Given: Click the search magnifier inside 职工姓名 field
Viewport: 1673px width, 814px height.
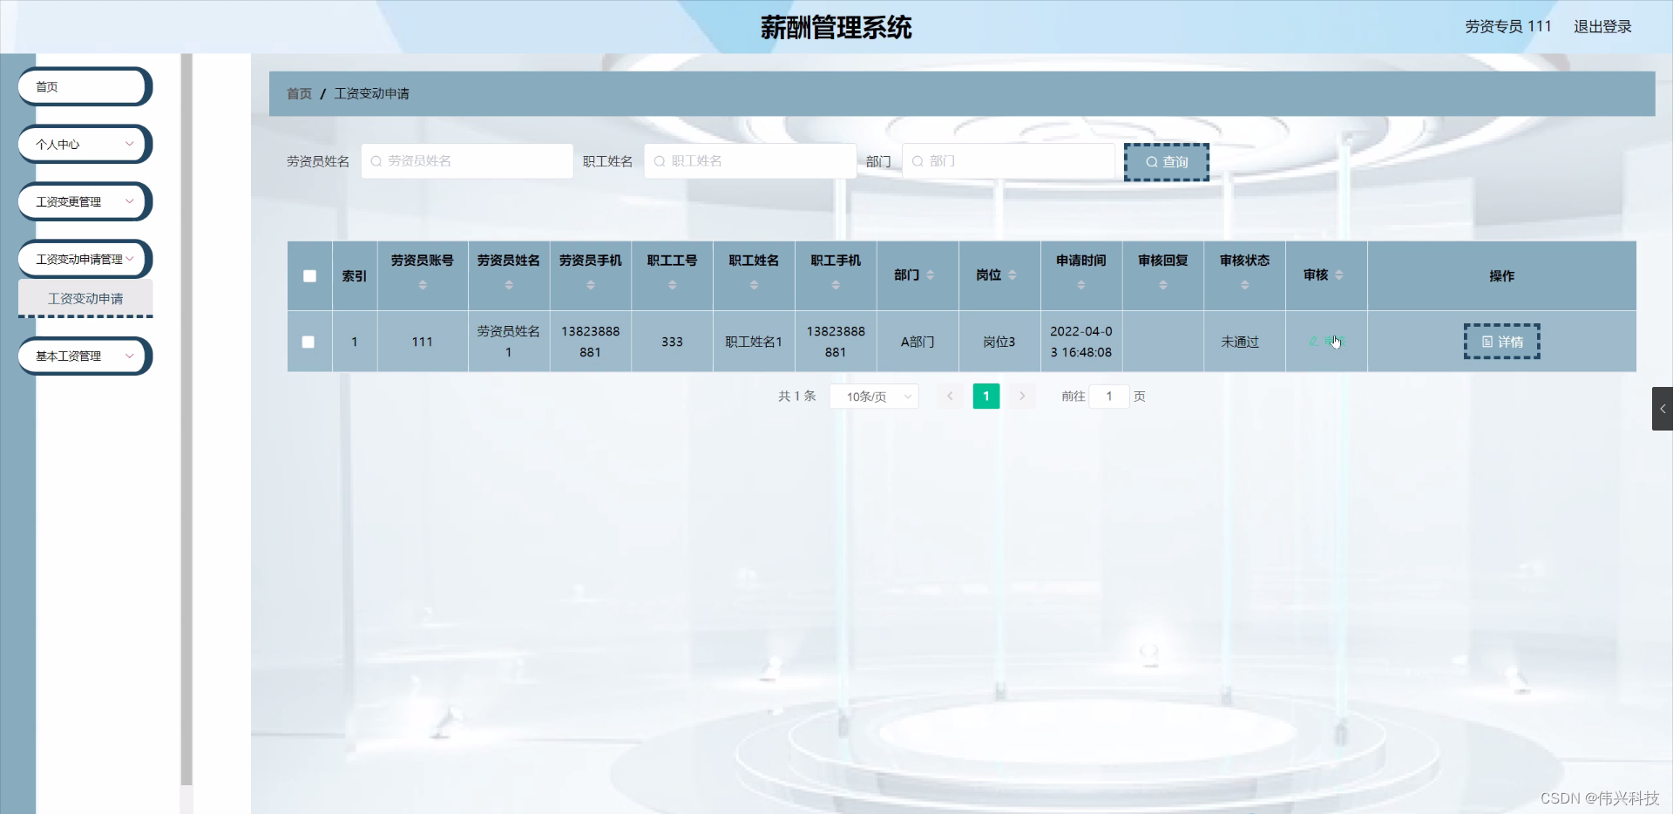Looking at the screenshot, I should click(659, 160).
